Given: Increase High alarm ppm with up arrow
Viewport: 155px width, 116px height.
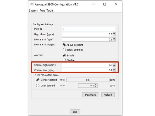Looking at the screenshot, I should (x=114, y=33).
